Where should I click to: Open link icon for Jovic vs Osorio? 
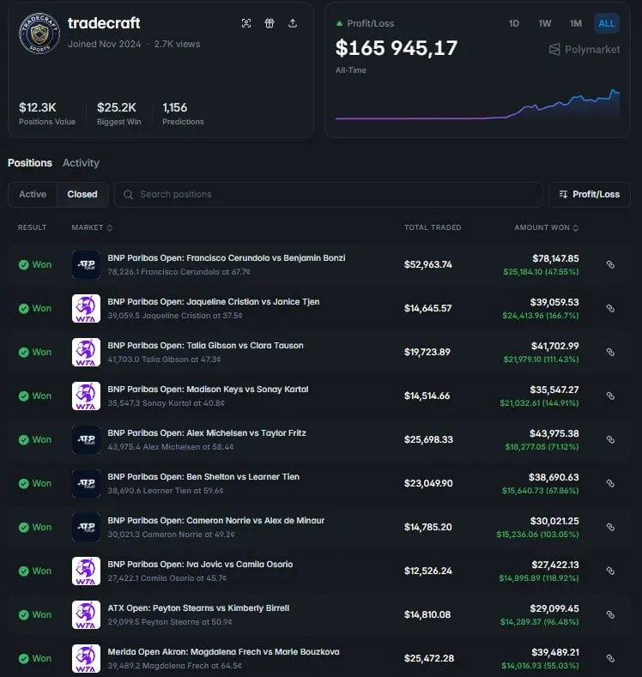coord(610,571)
